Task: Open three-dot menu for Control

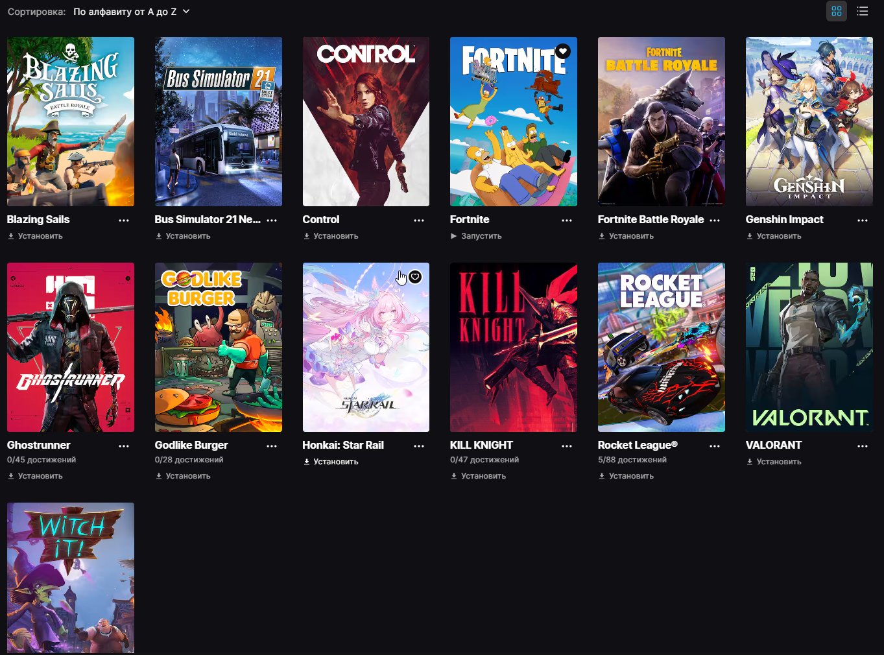Action: click(x=419, y=220)
